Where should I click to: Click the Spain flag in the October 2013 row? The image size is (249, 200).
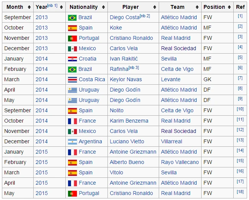point(72,28)
